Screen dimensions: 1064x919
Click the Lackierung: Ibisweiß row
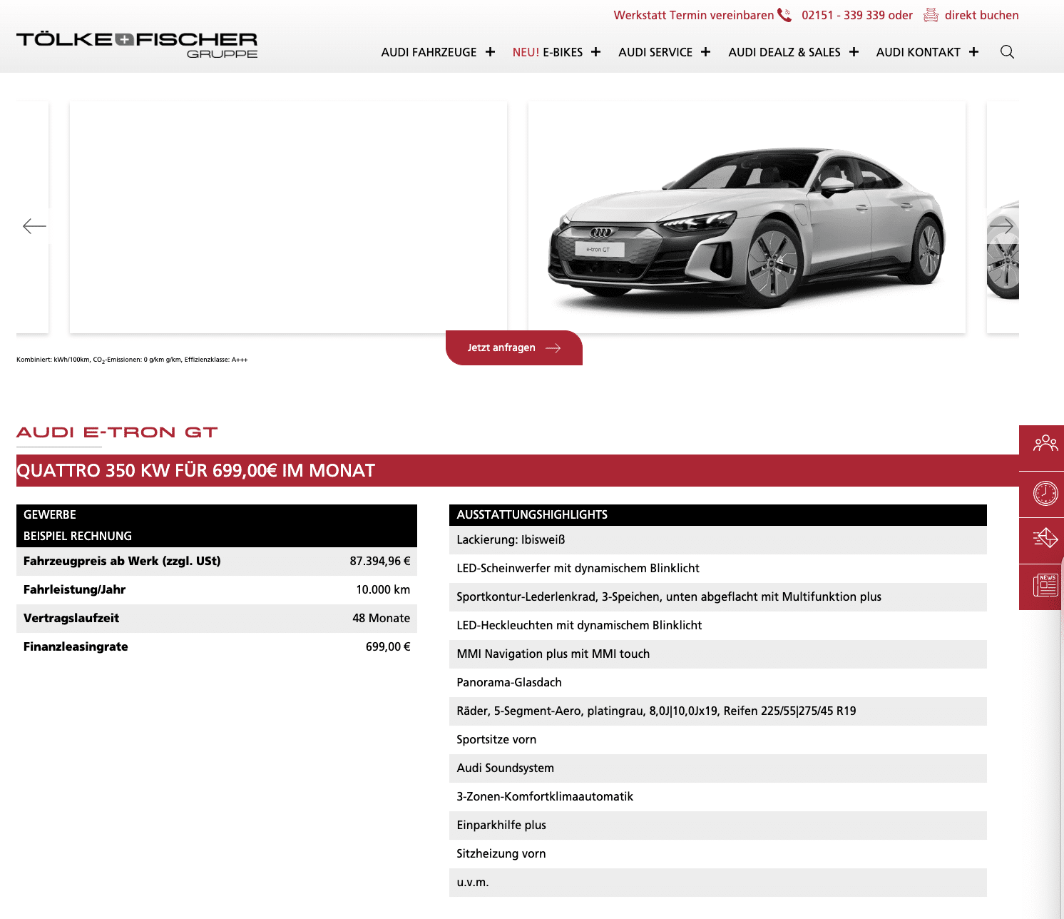(718, 540)
